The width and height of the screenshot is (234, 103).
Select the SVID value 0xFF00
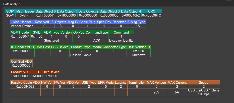coord(37,36)
